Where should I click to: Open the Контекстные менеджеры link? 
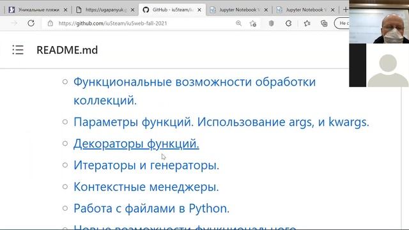click(146, 187)
